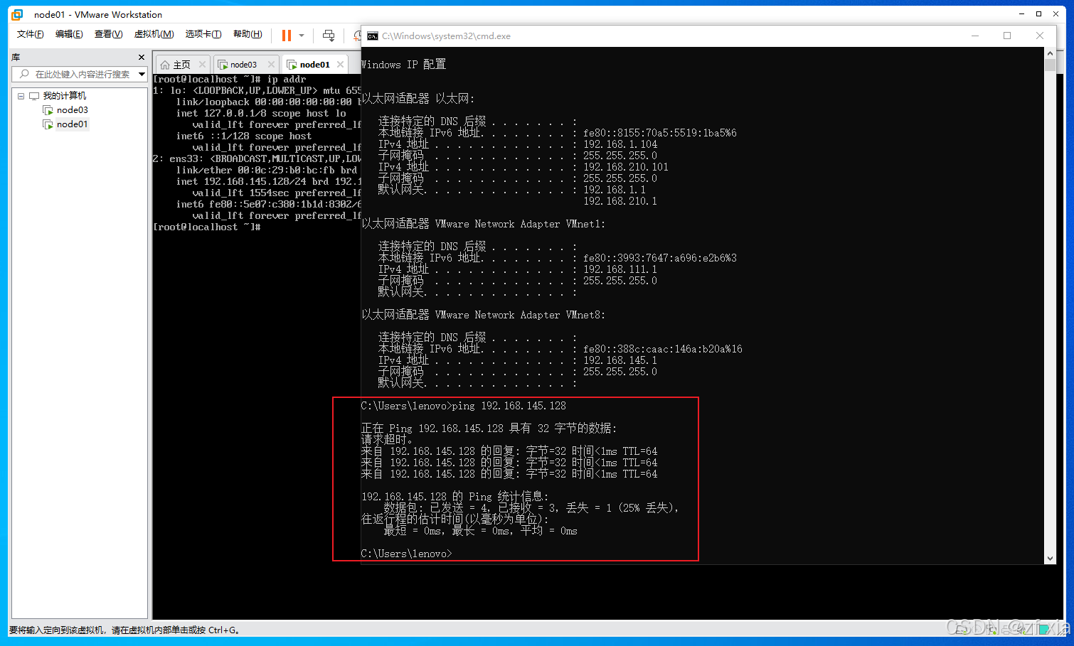Open the 编辑(E) menu

69,34
